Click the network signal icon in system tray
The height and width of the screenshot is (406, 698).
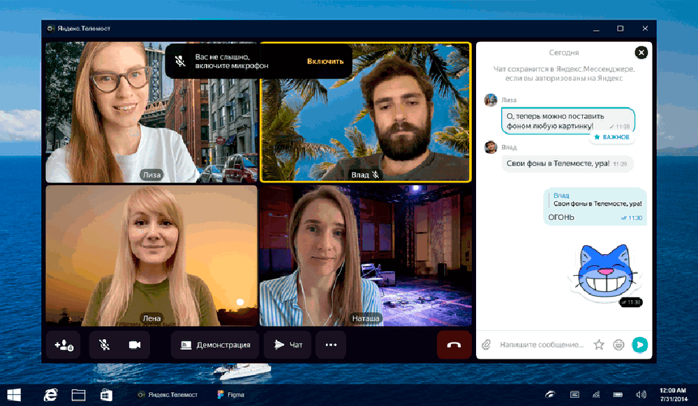597,394
